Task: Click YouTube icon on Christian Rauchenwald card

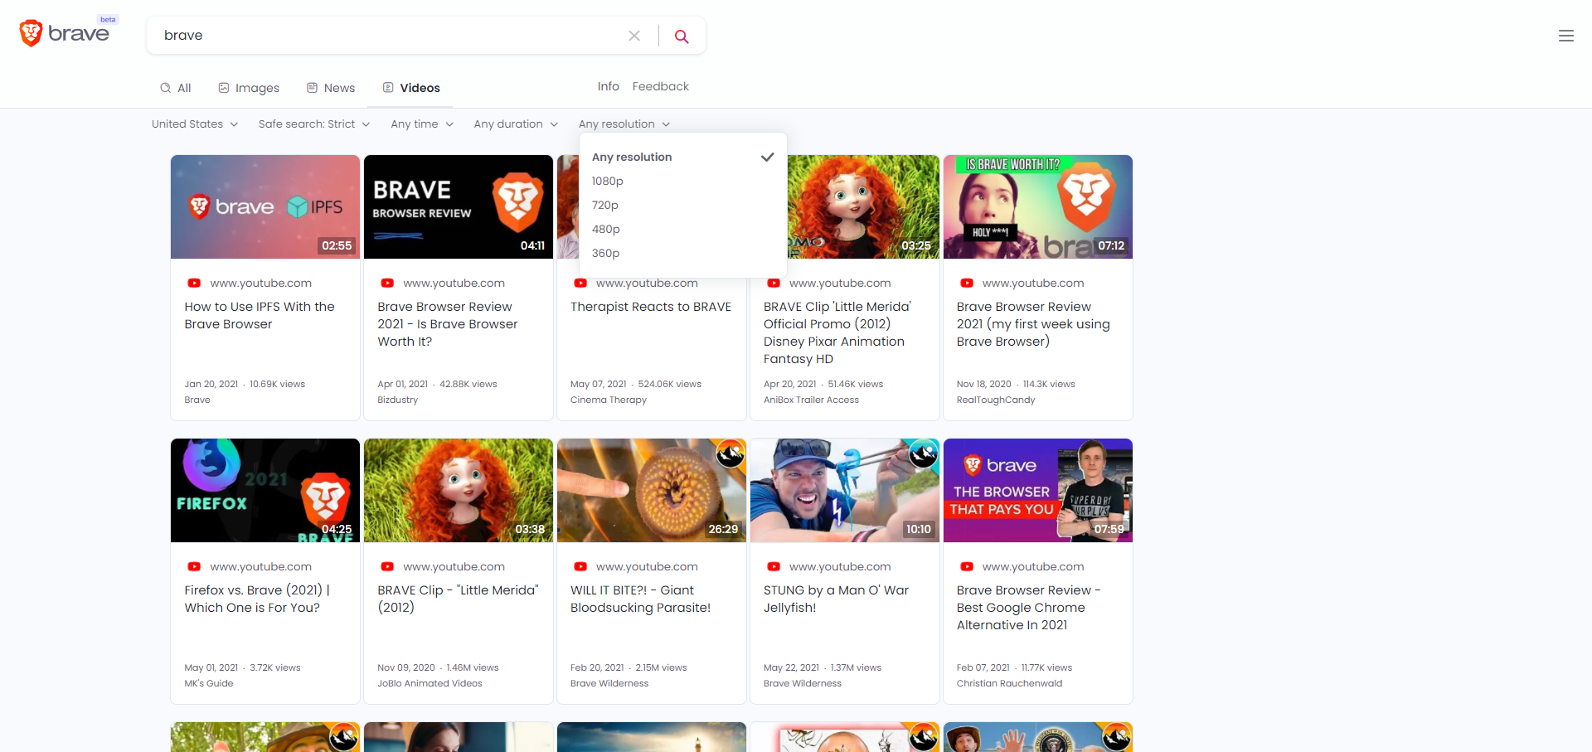Action: 967,566
